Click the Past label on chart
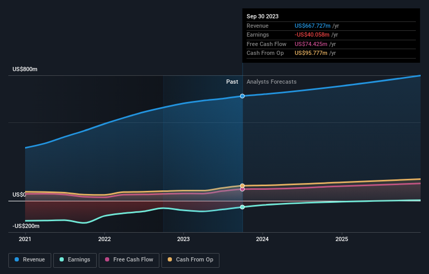 pos(232,82)
